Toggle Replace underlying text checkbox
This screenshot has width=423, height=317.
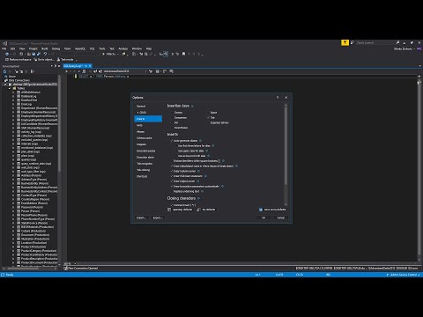coord(172,191)
